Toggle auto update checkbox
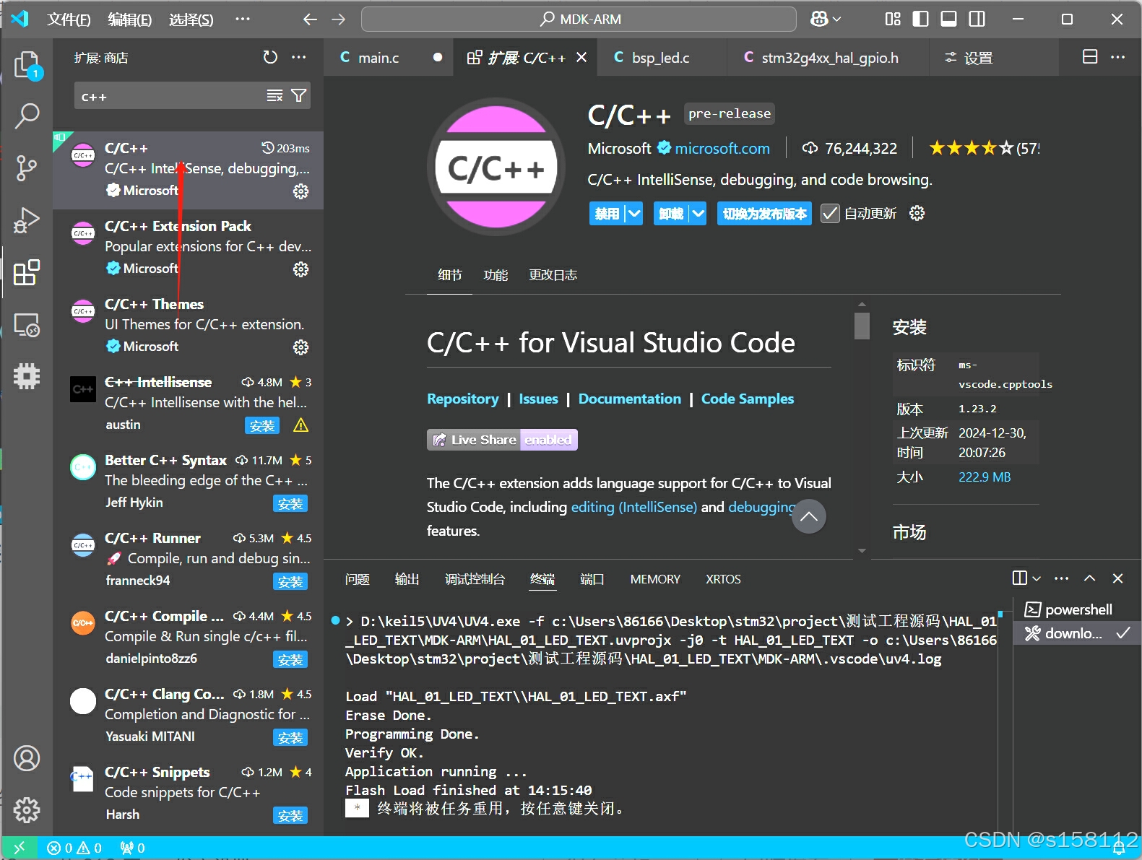Image resolution: width=1142 pixels, height=860 pixels. (x=830, y=214)
